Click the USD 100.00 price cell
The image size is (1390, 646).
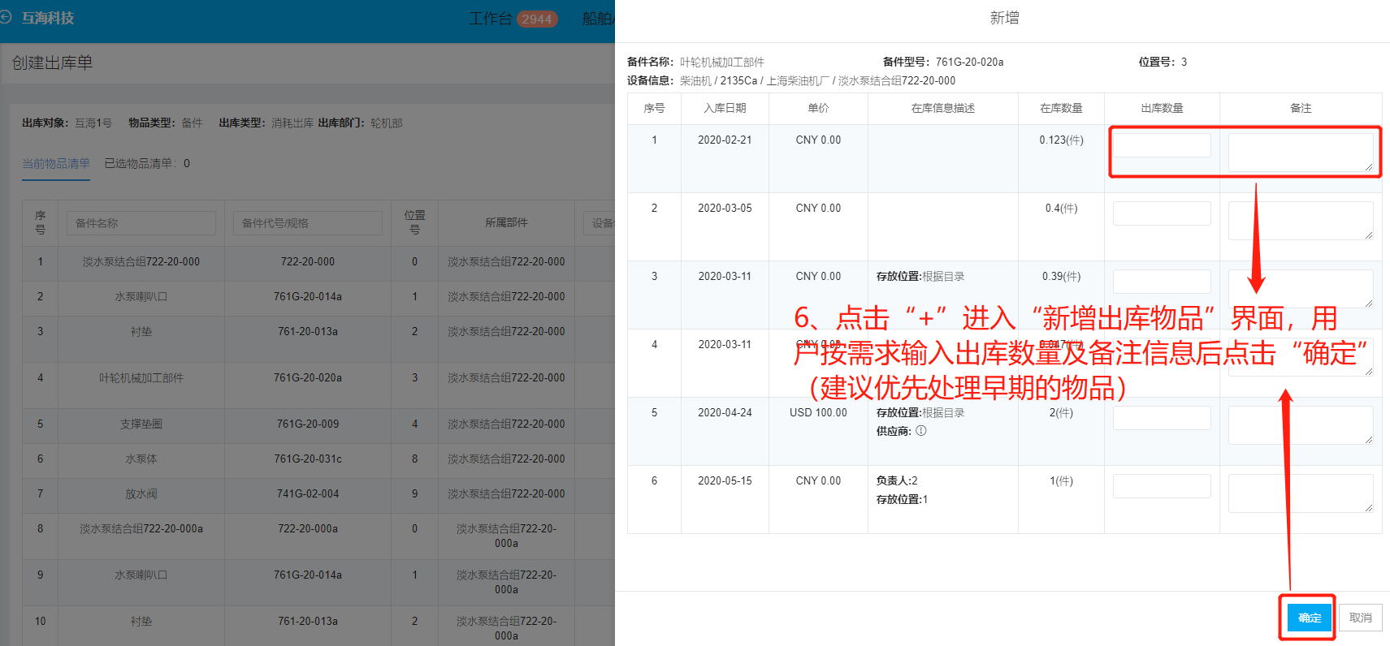[x=818, y=412]
